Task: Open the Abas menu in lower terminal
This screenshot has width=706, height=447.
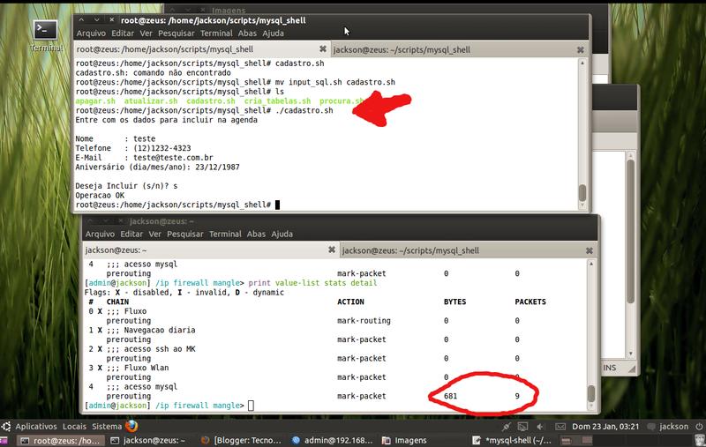Action: 256,235
